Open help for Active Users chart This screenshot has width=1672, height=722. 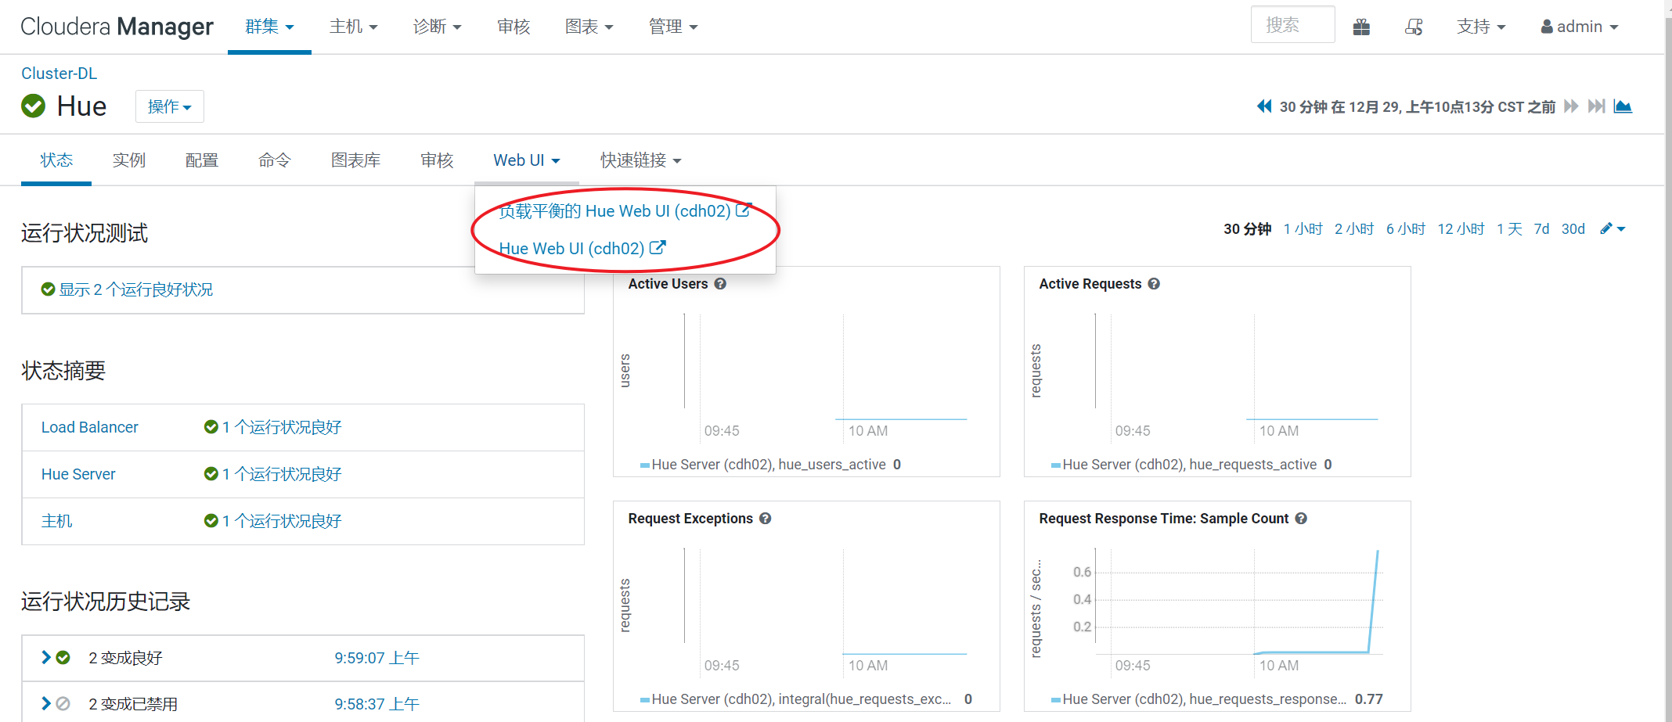pyautogui.click(x=720, y=284)
